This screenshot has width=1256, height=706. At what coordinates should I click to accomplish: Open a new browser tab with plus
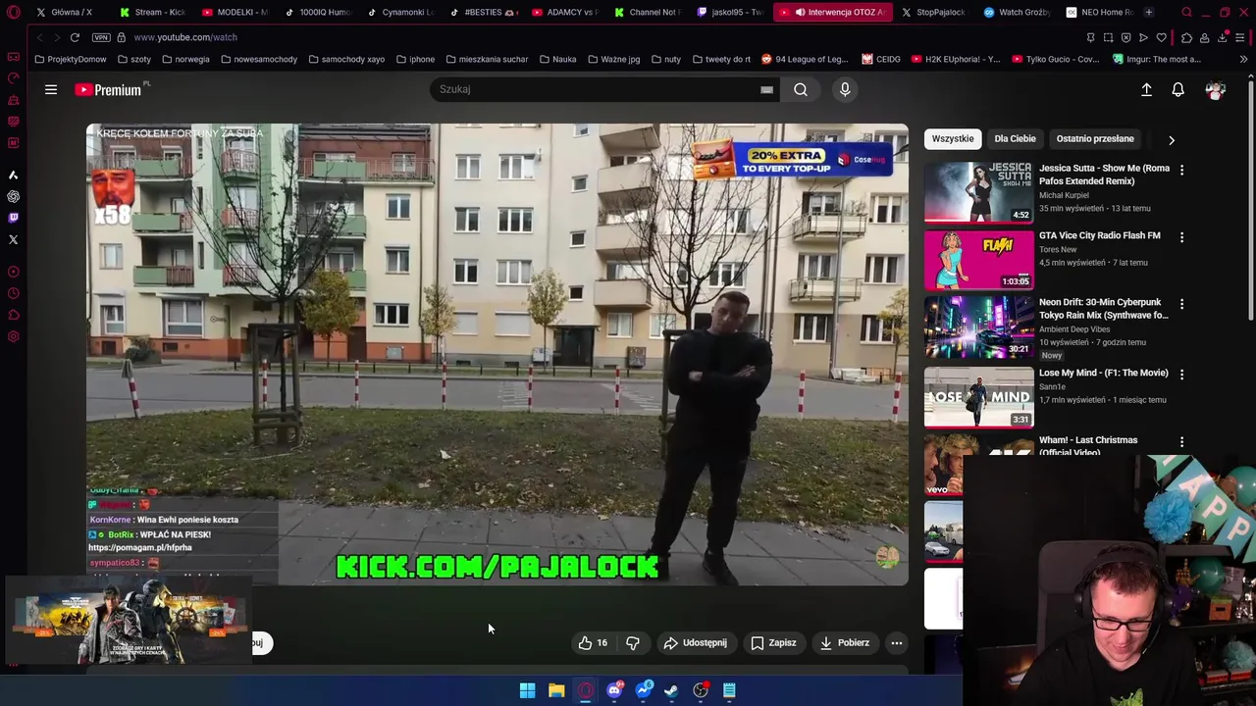(1148, 12)
